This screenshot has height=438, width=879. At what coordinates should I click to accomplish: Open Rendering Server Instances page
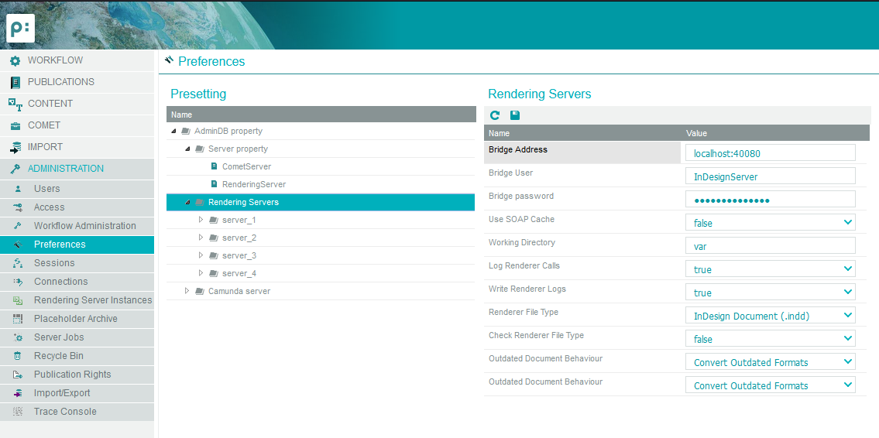93,300
